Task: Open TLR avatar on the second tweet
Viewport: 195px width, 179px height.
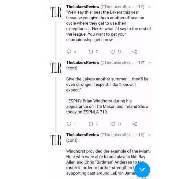Action: point(56,68)
